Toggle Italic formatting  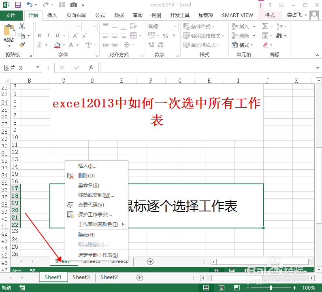(48, 36)
